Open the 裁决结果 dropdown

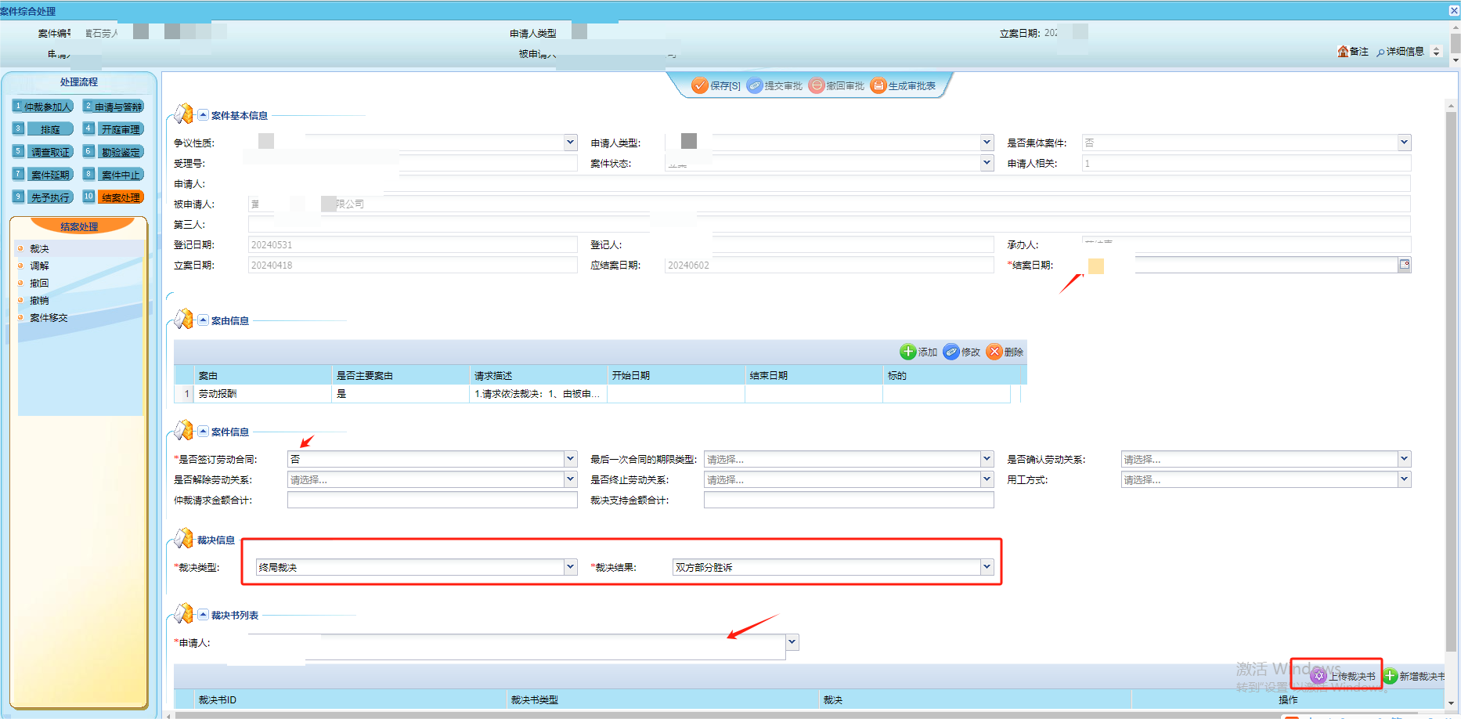987,567
